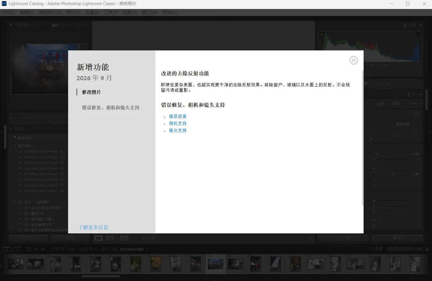Open the profile browser grid icon
The image size is (432, 281).
[x=416, y=114]
